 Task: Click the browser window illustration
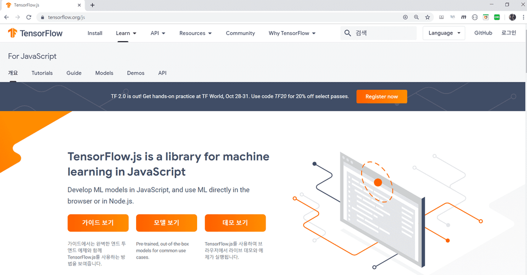pyautogui.click(x=382, y=210)
